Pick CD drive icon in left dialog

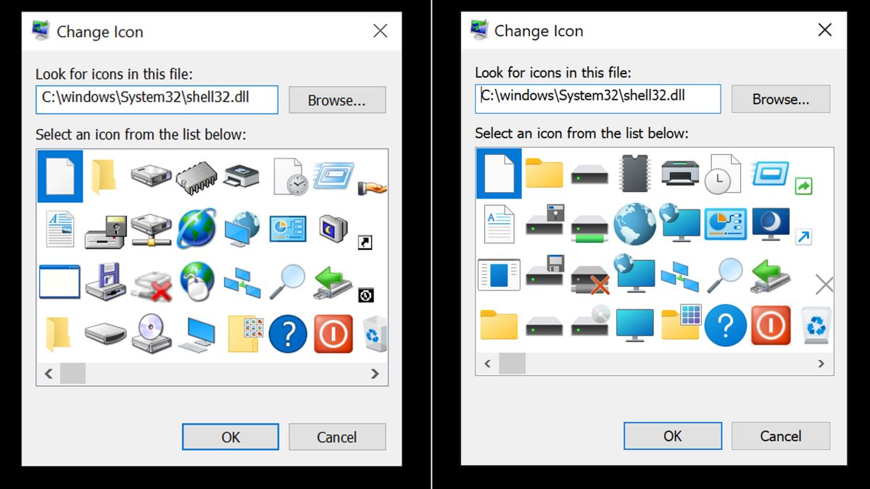click(x=152, y=333)
